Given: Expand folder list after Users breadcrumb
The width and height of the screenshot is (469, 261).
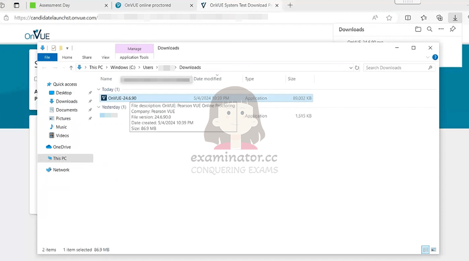Looking at the screenshot, I should pos(157,68).
